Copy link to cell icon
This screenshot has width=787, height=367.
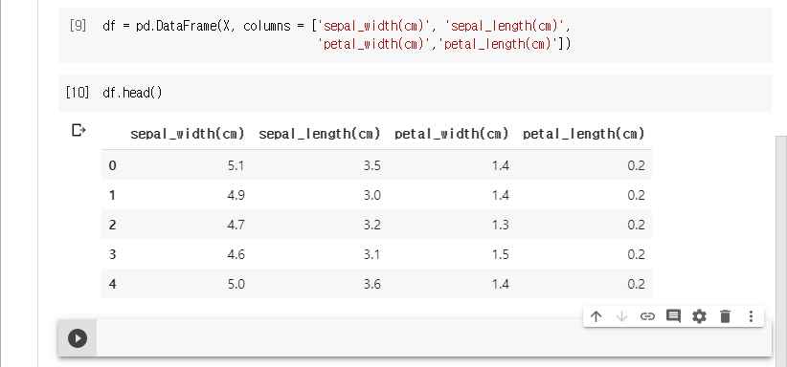coord(647,316)
